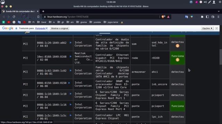This screenshot has height=124, width=222.
Task: Click the info icon under r8169 funciona
Action: [177, 60]
